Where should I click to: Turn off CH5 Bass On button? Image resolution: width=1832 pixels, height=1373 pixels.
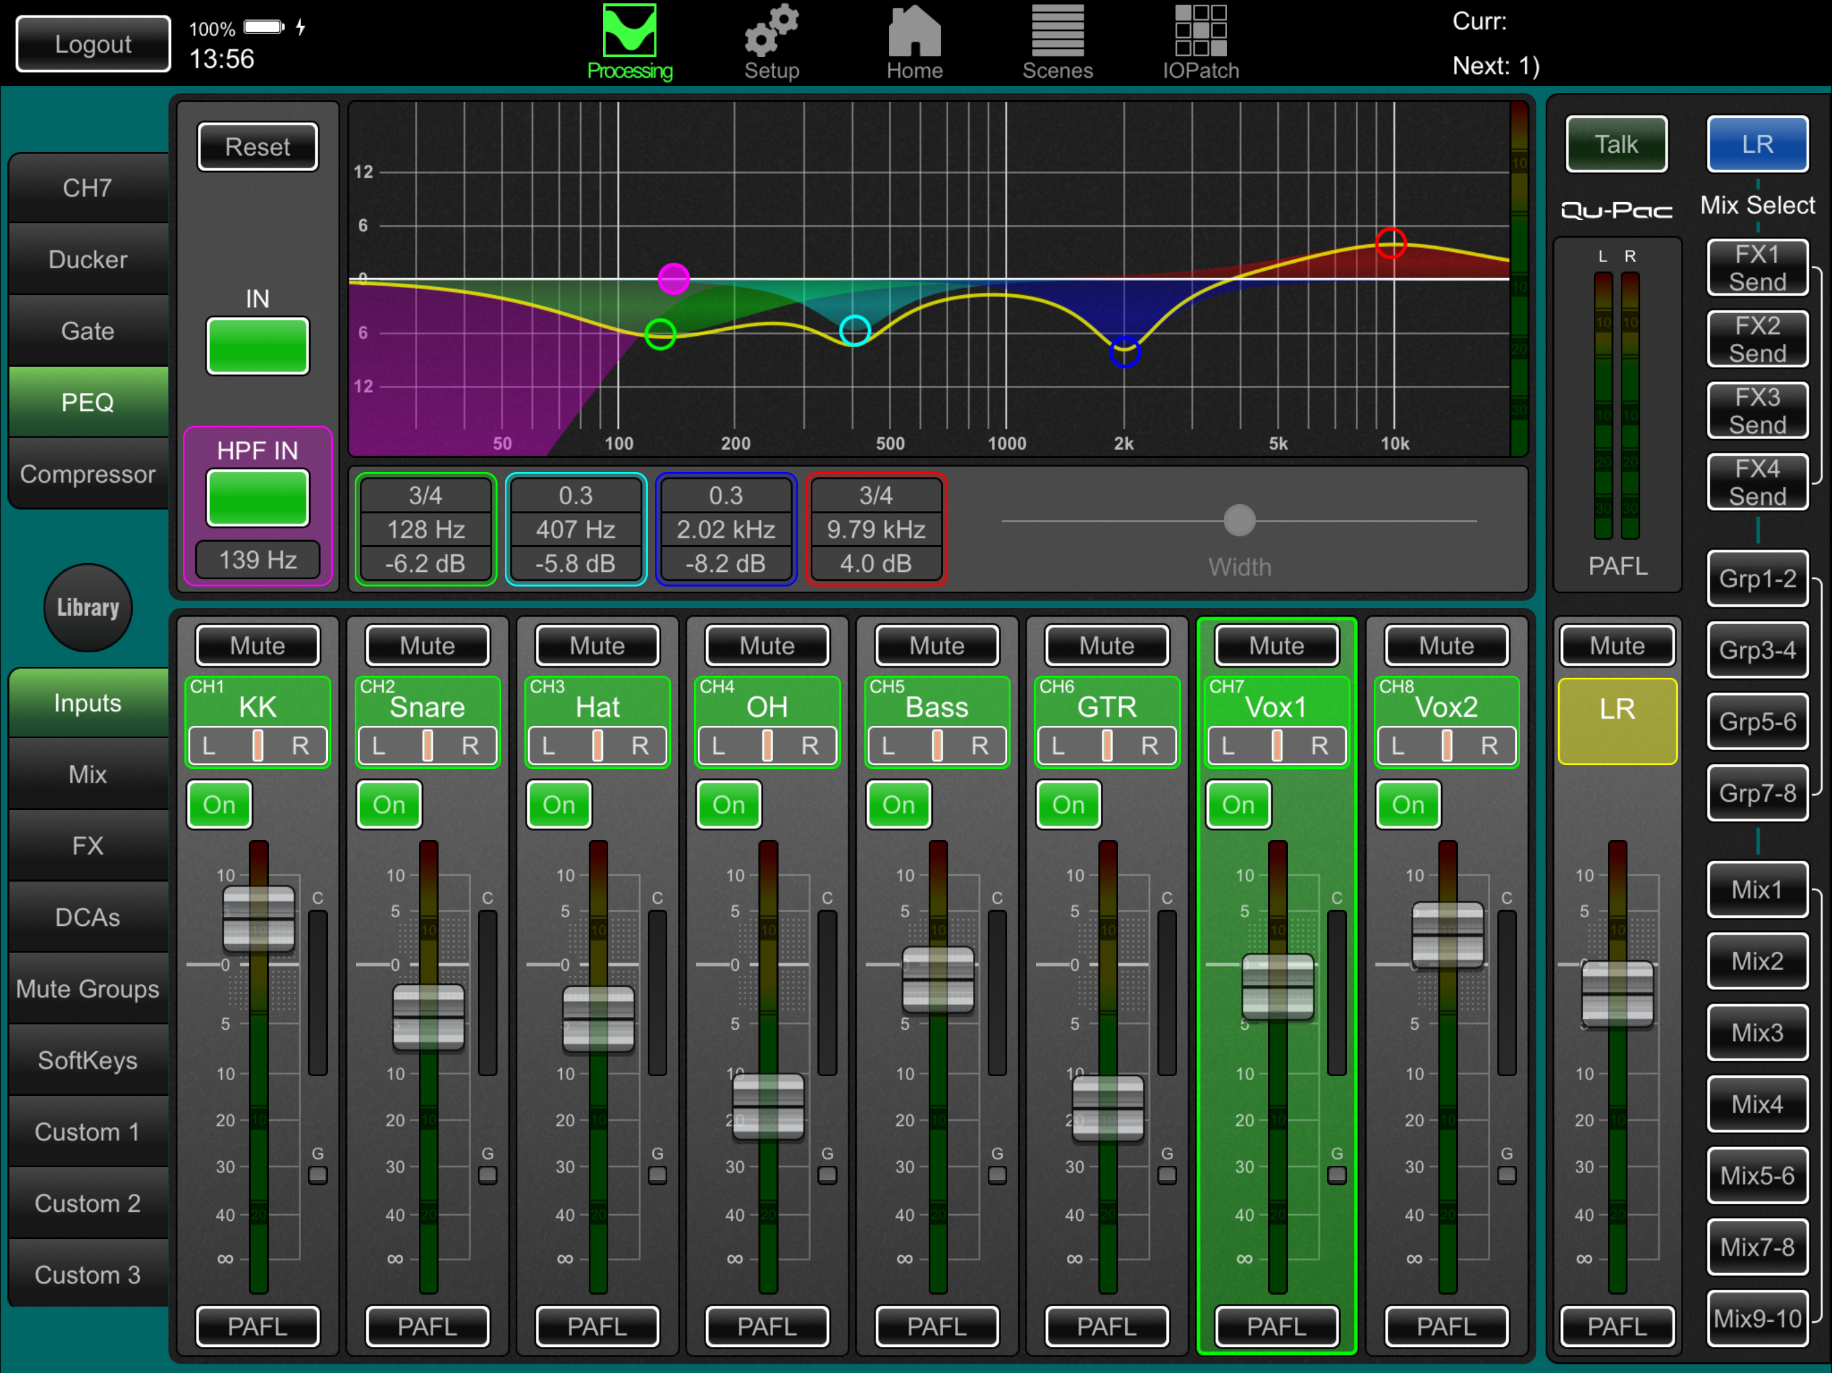(899, 804)
